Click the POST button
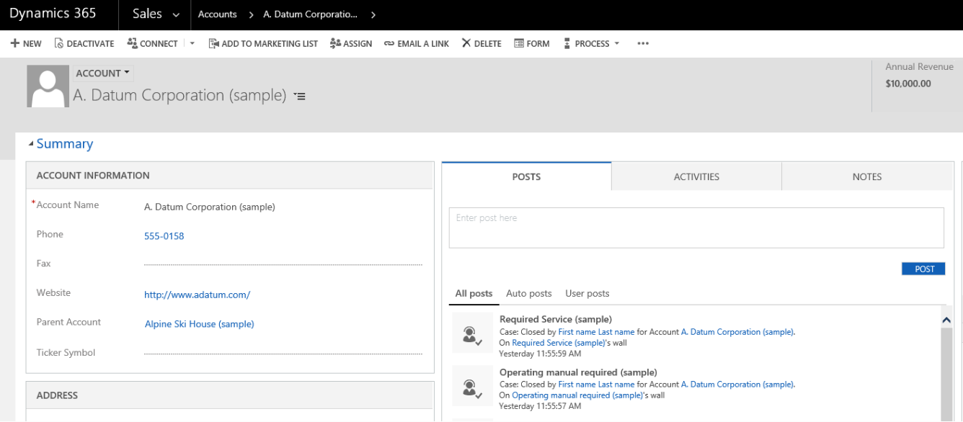Image resolution: width=963 pixels, height=422 pixels. (x=924, y=269)
